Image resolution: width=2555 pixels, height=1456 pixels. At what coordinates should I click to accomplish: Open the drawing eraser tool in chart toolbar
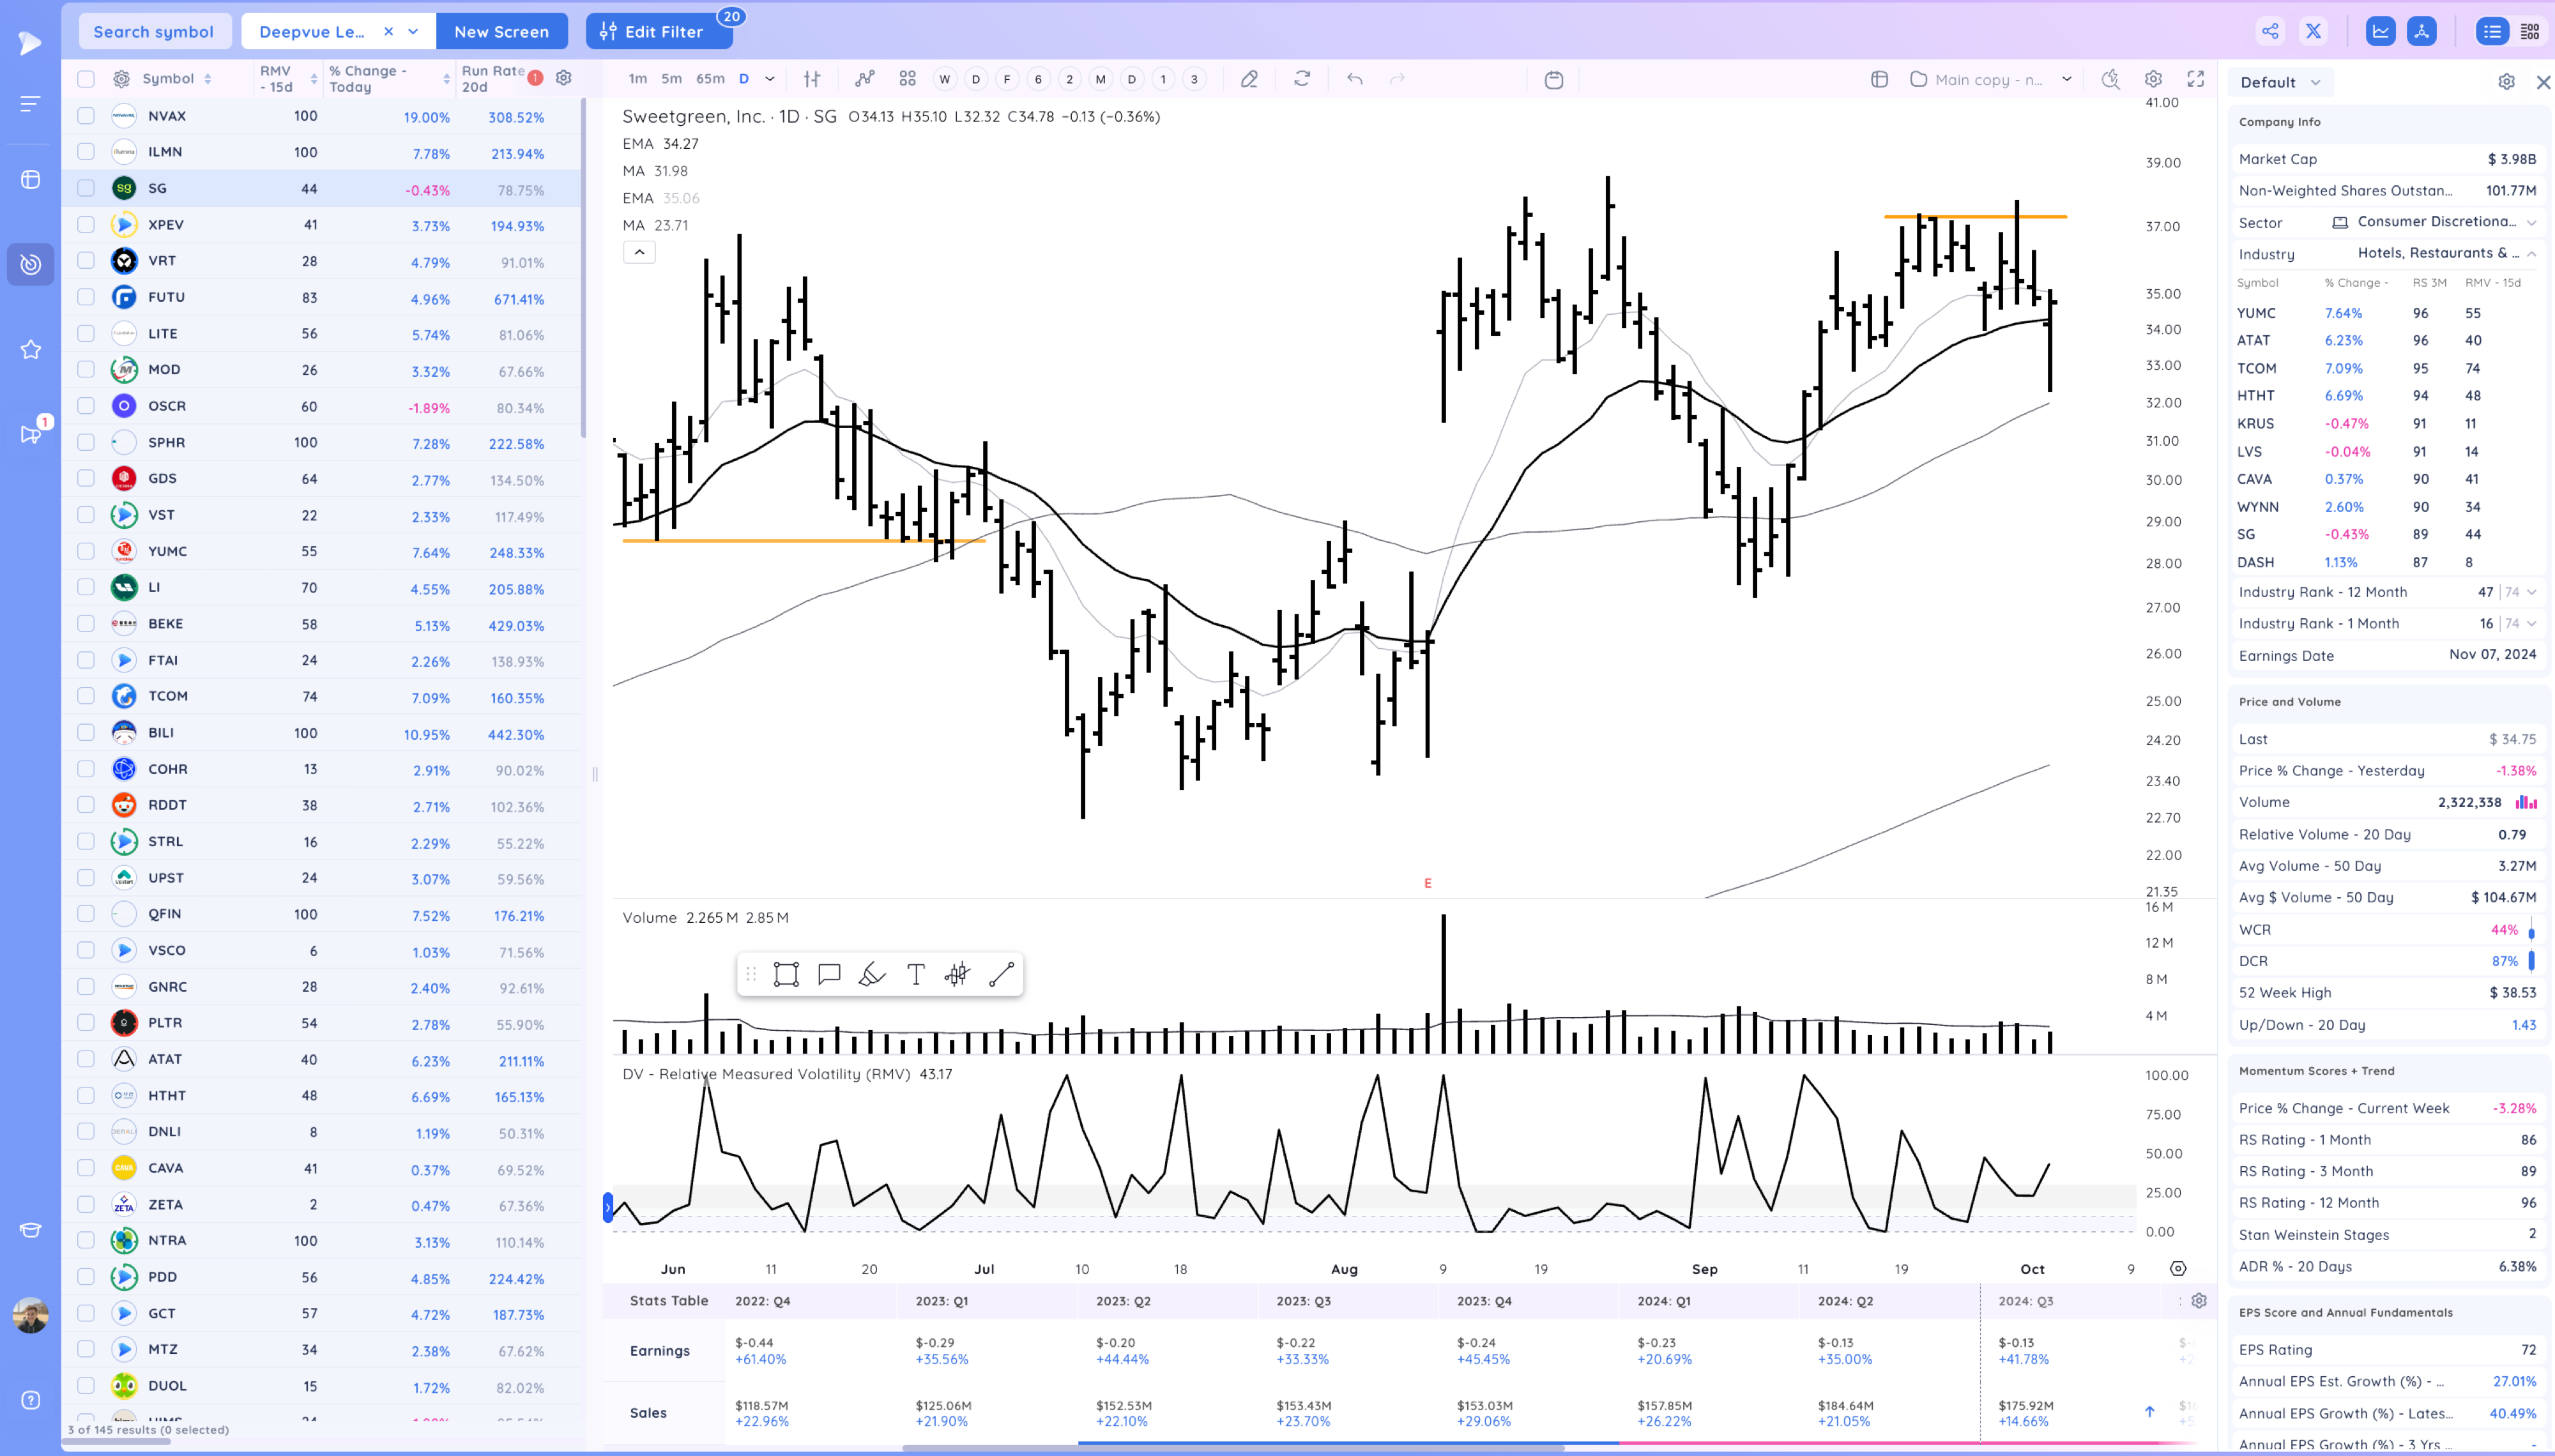tap(1249, 79)
